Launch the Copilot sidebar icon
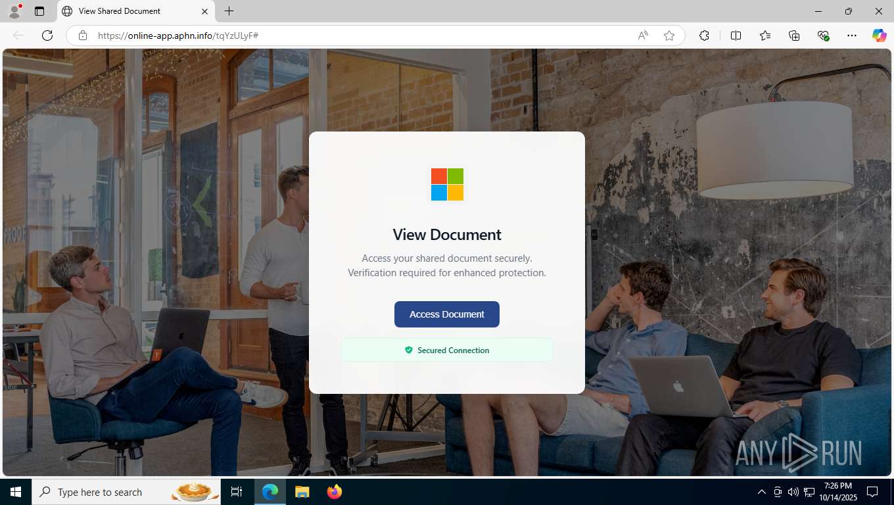Screen dimensions: 894x505 click(x=880, y=36)
